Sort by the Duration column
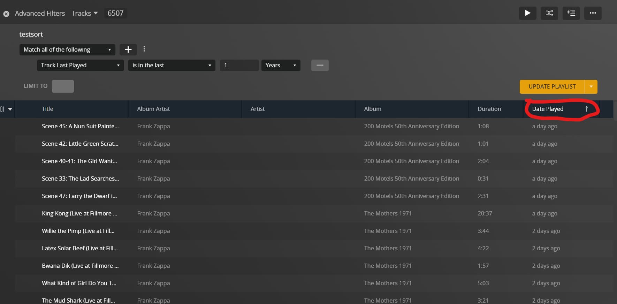The image size is (617, 304). (489, 109)
